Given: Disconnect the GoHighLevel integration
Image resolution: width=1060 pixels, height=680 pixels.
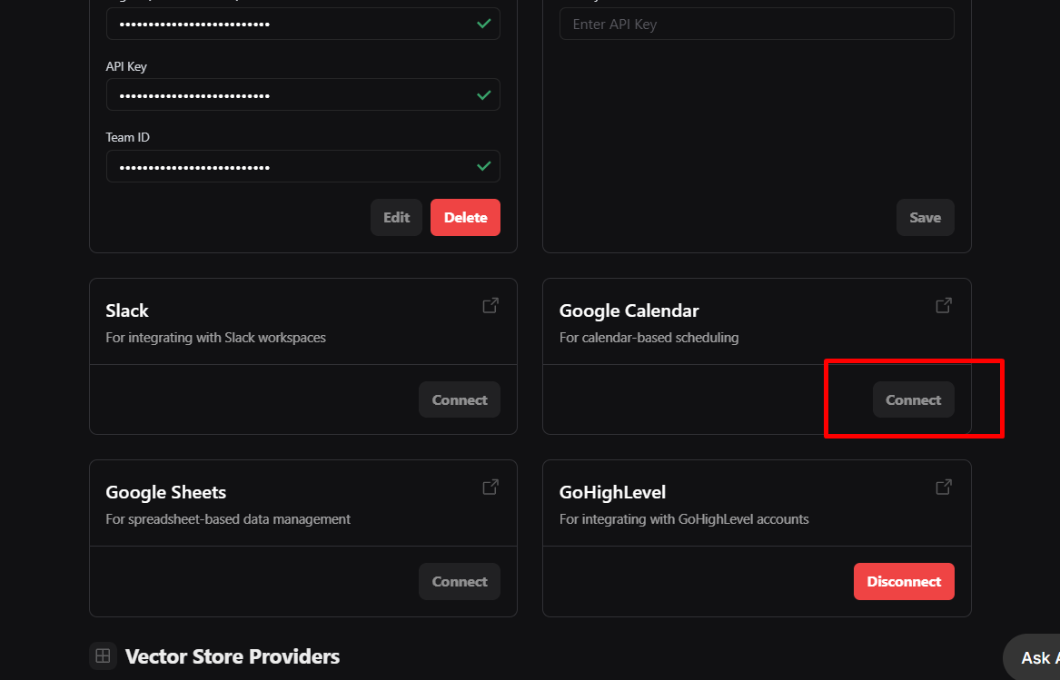Looking at the screenshot, I should pos(904,581).
